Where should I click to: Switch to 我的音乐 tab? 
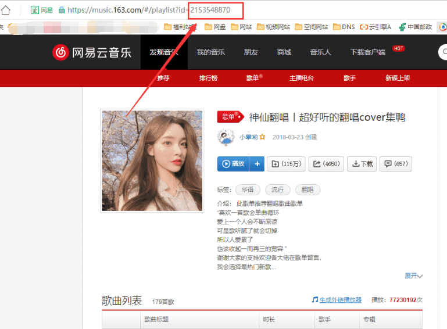pyautogui.click(x=211, y=52)
